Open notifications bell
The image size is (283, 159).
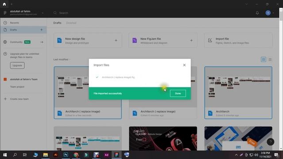point(257,13)
